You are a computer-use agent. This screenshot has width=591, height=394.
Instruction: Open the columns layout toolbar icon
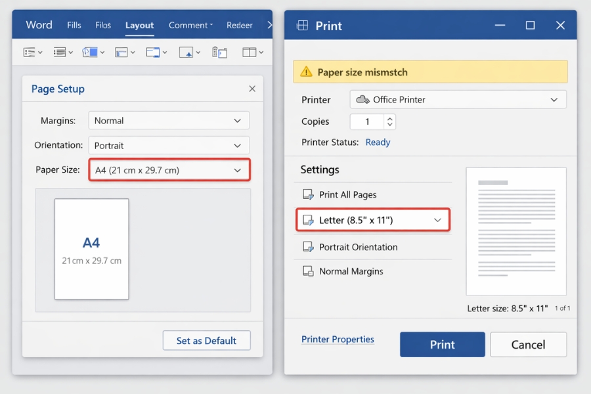point(250,52)
